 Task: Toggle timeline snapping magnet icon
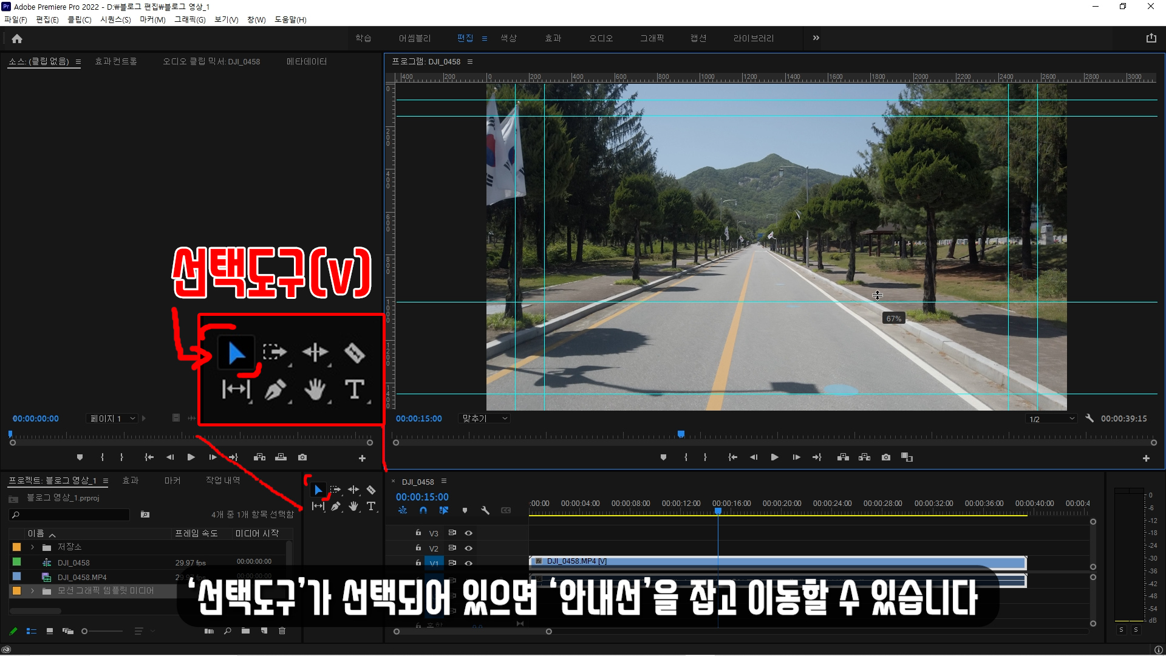click(423, 511)
